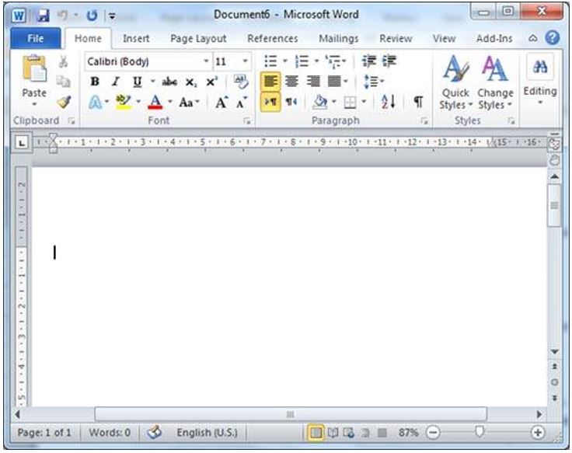The height and width of the screenshot is (453, 572).
Task: Set left-to-right text direction
Action: tap(270, 102)
